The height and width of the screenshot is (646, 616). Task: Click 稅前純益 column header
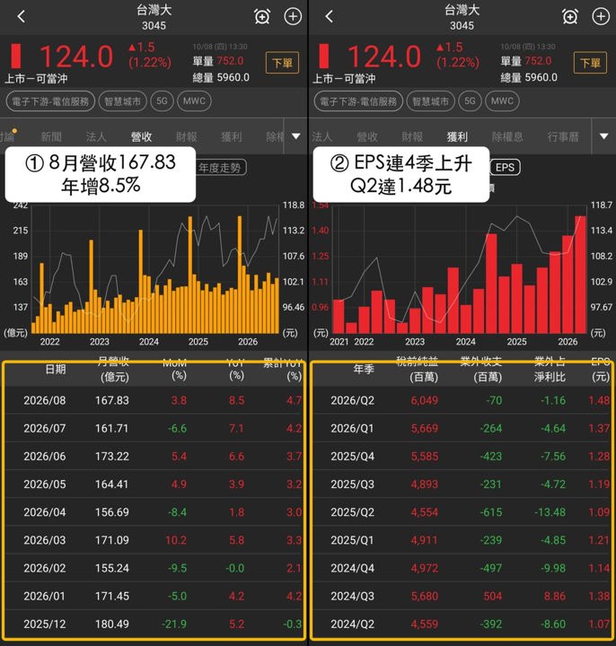coord(418,369)
